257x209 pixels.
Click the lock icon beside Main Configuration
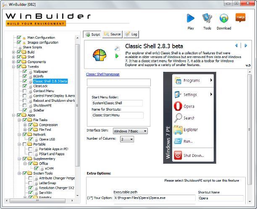click(24, 38)
